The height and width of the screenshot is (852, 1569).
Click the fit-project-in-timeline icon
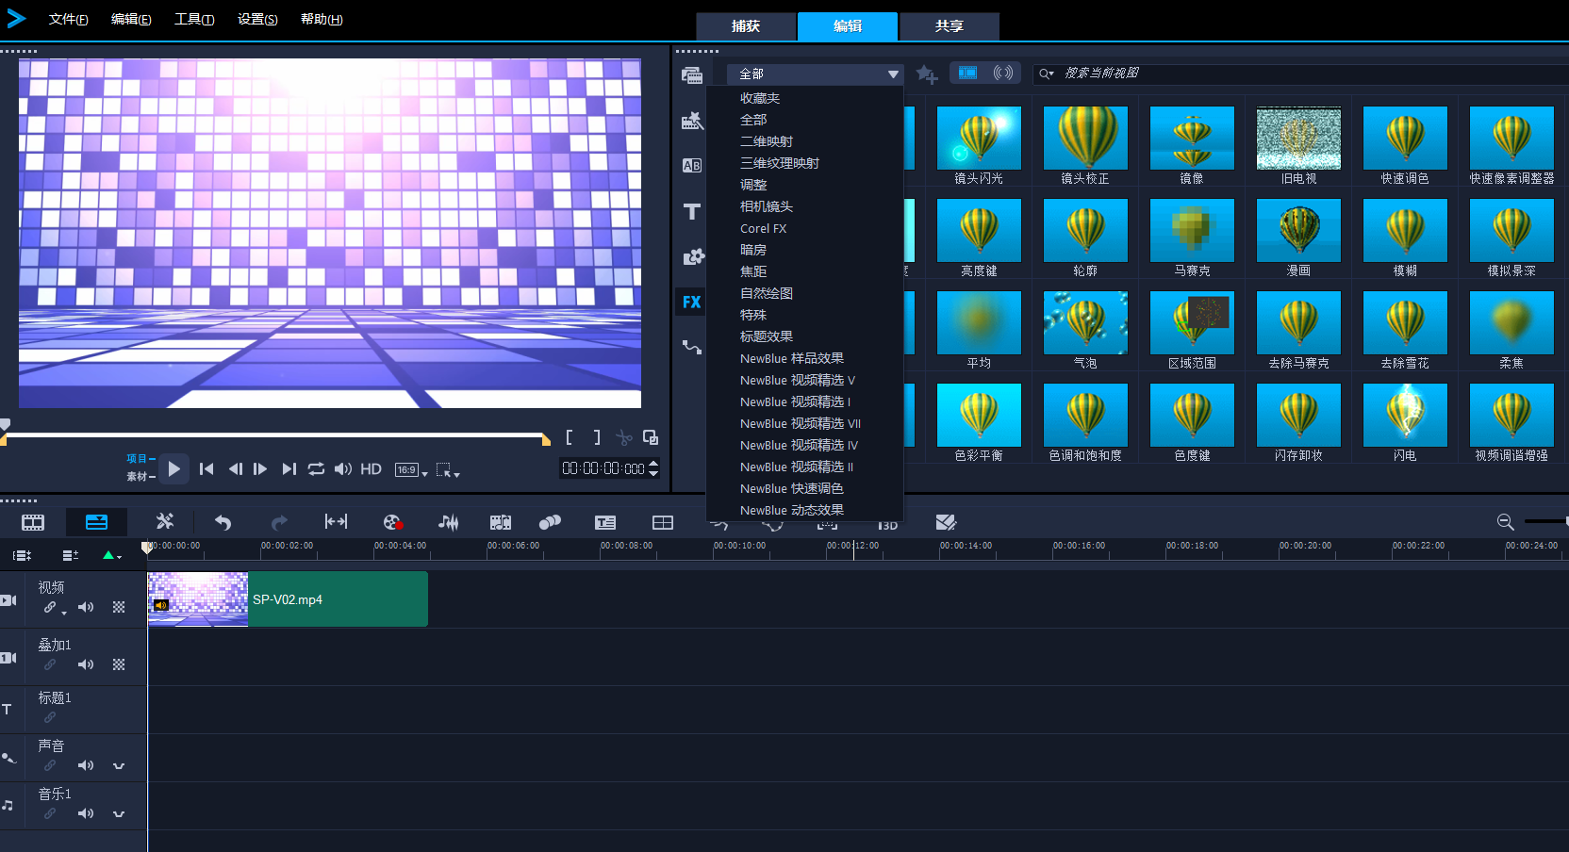[x=336, y=521]
